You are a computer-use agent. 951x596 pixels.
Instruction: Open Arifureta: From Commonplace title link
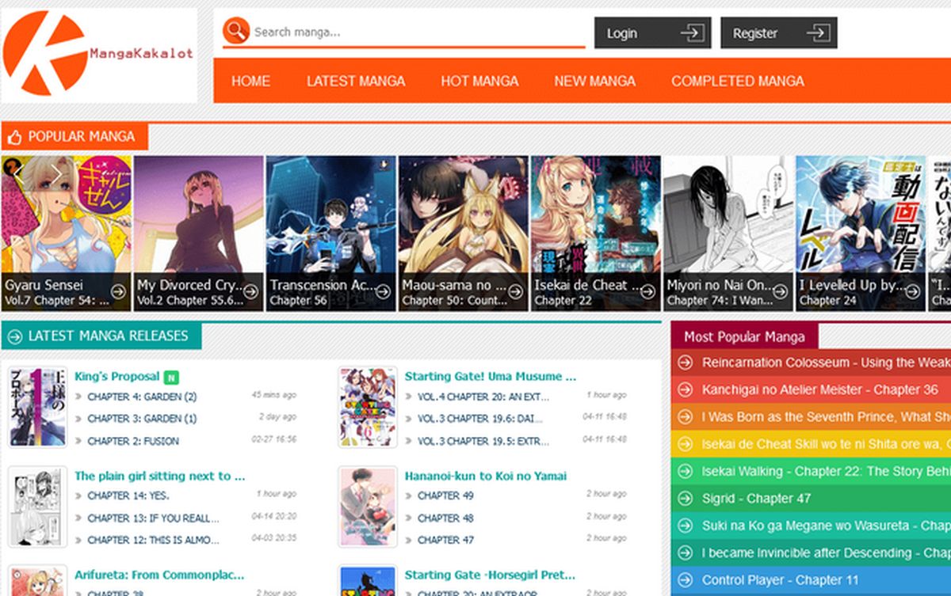tap(159, 575)
